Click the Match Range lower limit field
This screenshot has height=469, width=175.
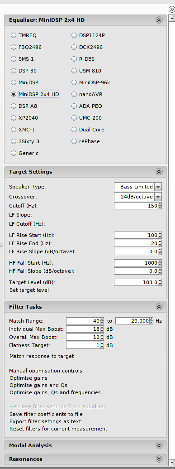click(x=83, y=321)
